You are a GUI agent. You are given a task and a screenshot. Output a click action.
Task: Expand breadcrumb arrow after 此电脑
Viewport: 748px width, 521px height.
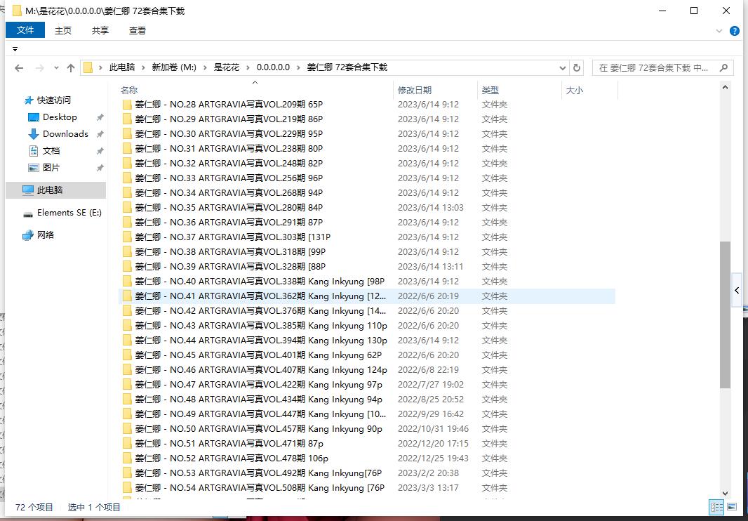tap(143, 68)
